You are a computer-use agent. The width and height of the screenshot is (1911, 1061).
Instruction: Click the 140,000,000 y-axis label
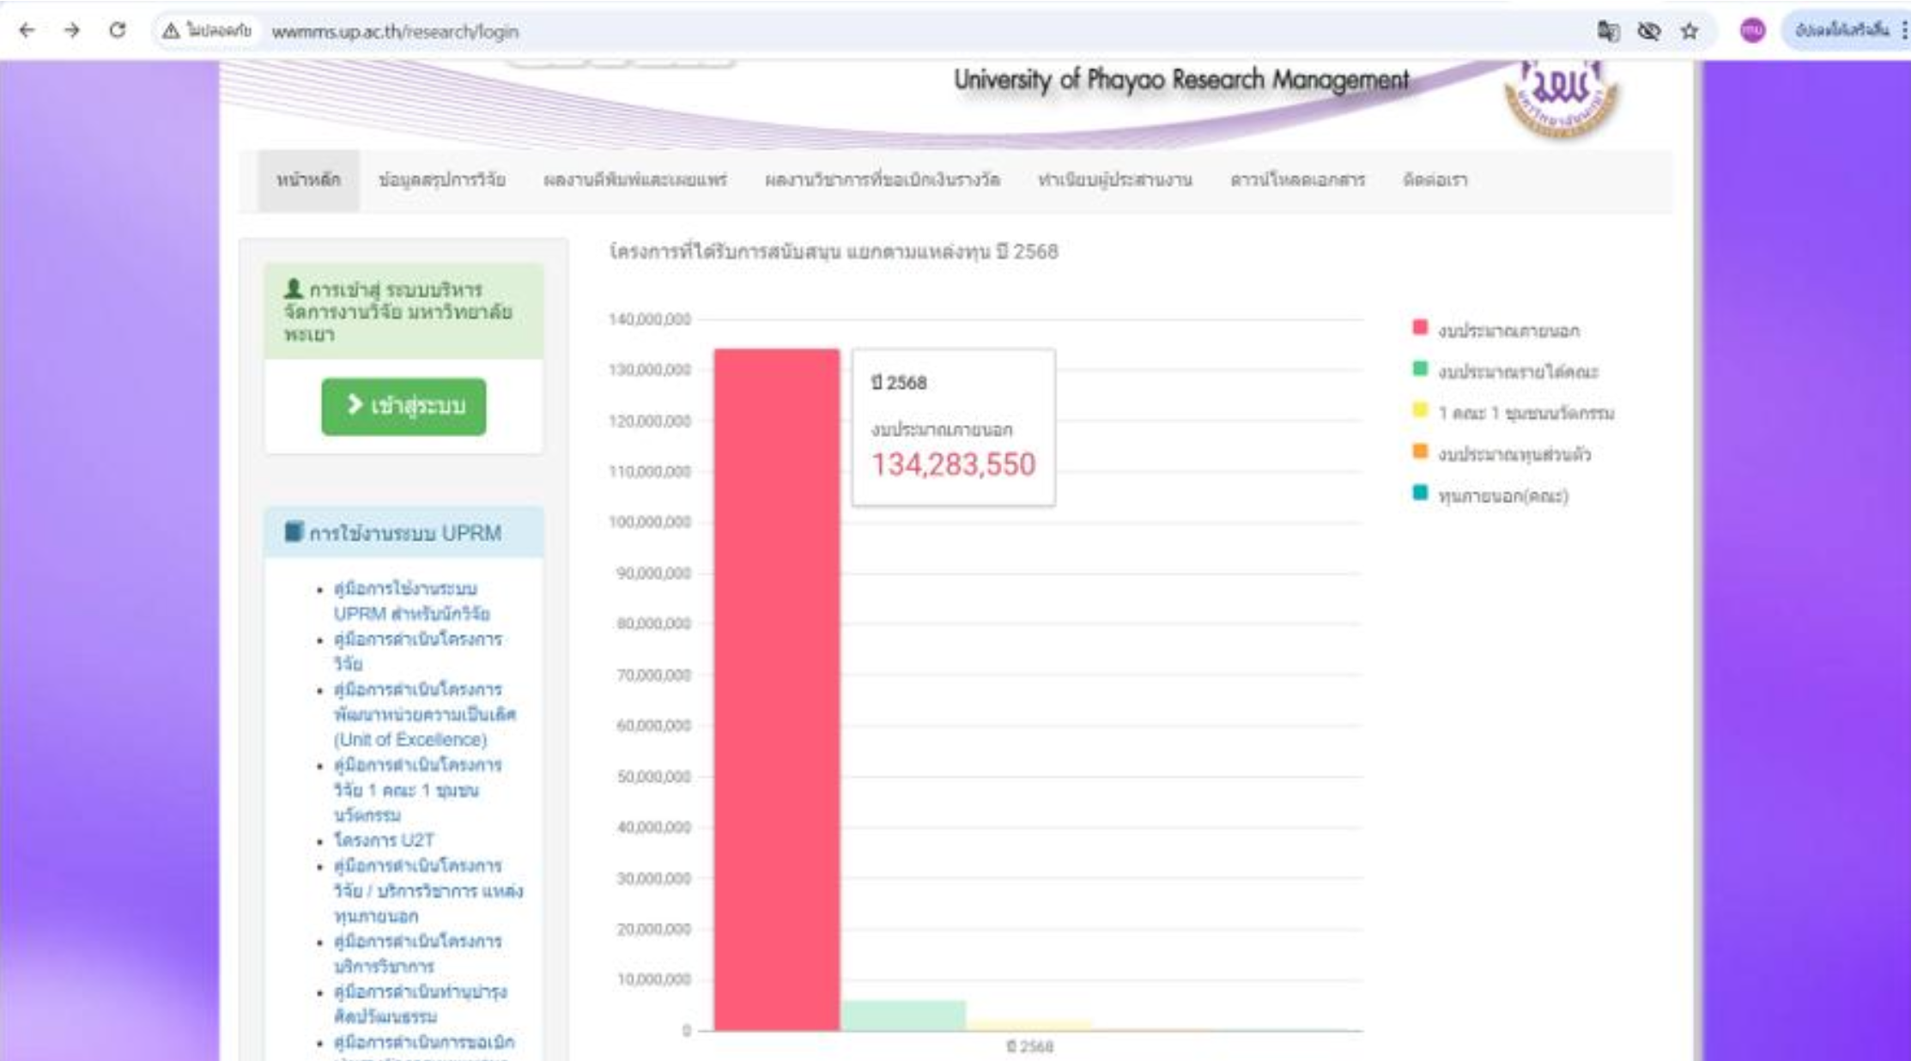tap(650, 319)
